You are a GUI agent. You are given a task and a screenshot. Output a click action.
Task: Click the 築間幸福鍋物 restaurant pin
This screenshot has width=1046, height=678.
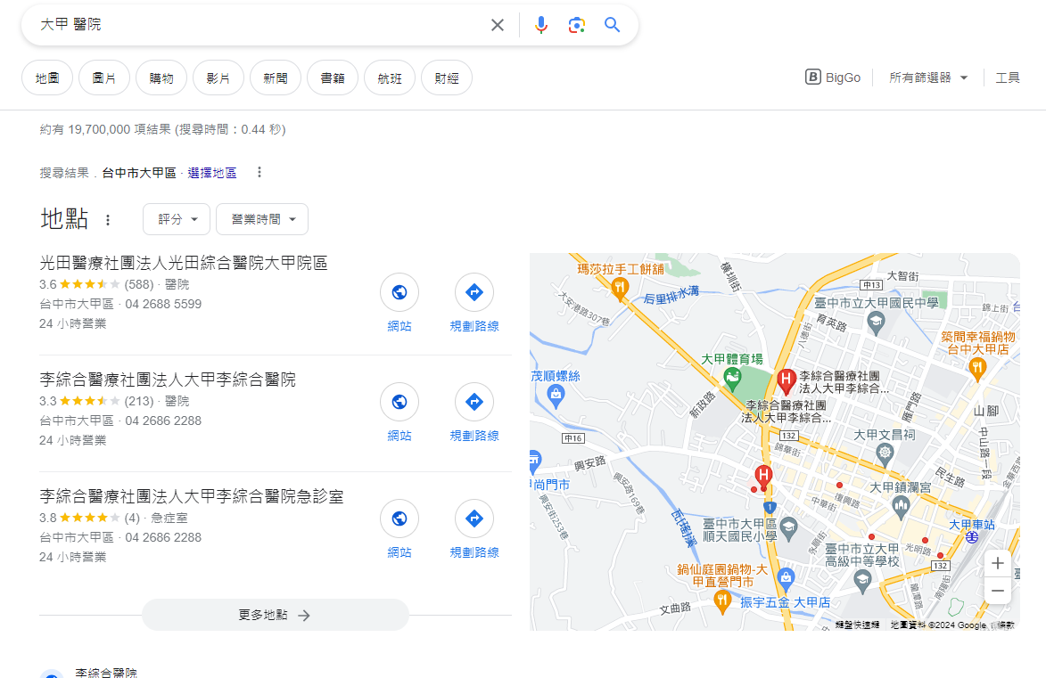coord(977,368)
